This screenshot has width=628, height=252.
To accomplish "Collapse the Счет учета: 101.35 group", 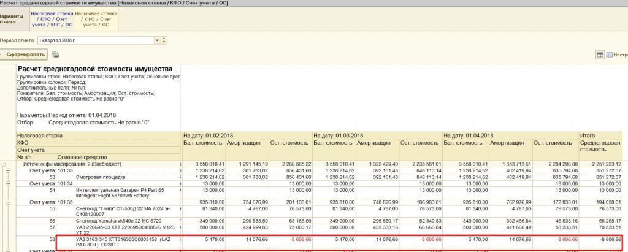I will (x=9, y=200).
